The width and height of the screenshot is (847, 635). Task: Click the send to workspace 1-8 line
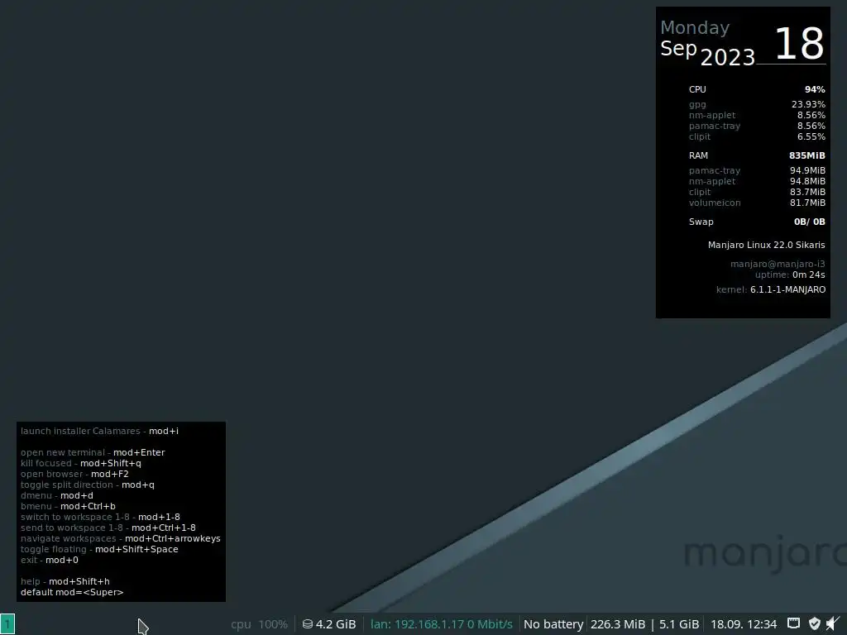[108, 528]
